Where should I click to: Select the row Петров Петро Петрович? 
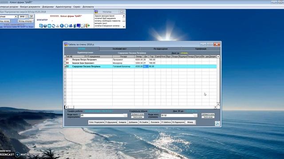click(141, 60)
